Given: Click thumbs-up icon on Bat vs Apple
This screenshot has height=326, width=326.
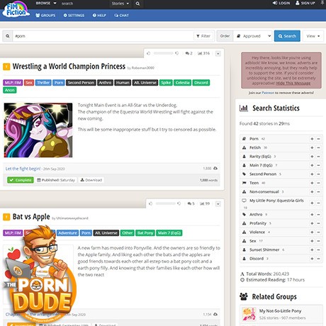Looking at the screenshot, I should click(x=151, y=203).
